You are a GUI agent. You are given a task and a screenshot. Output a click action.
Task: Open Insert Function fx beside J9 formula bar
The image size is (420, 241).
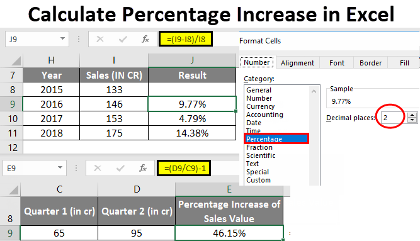pos(145,39)
